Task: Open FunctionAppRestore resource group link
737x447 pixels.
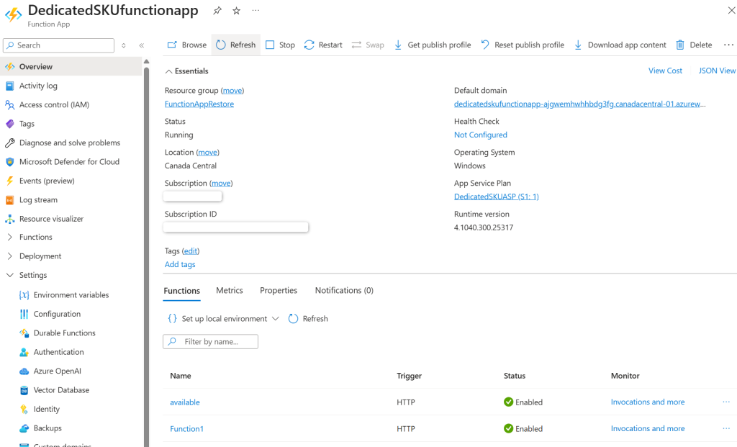Action: point(199,104)
